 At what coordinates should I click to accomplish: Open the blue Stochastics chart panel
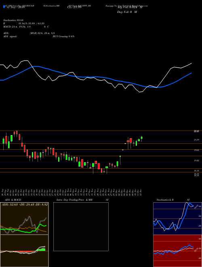click(x=177, y=218)
